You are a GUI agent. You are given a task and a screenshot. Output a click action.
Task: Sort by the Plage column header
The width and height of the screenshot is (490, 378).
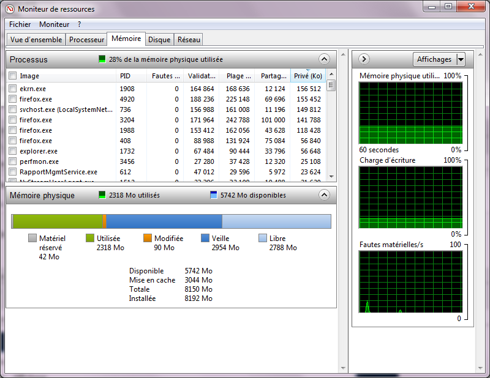coord(237,76)
